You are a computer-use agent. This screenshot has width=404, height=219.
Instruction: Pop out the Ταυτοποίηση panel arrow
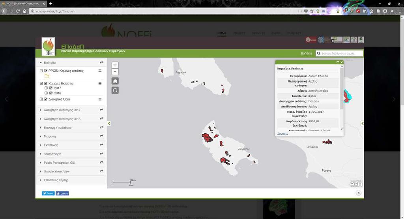click(x=101, y=154)
